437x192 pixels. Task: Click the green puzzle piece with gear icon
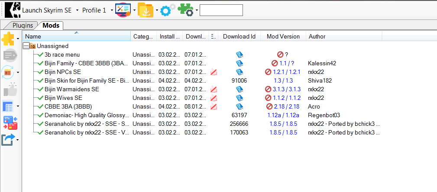coord(185,10)
